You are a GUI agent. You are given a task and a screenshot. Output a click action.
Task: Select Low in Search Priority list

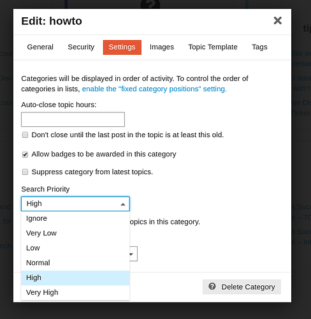pos(75,248)
